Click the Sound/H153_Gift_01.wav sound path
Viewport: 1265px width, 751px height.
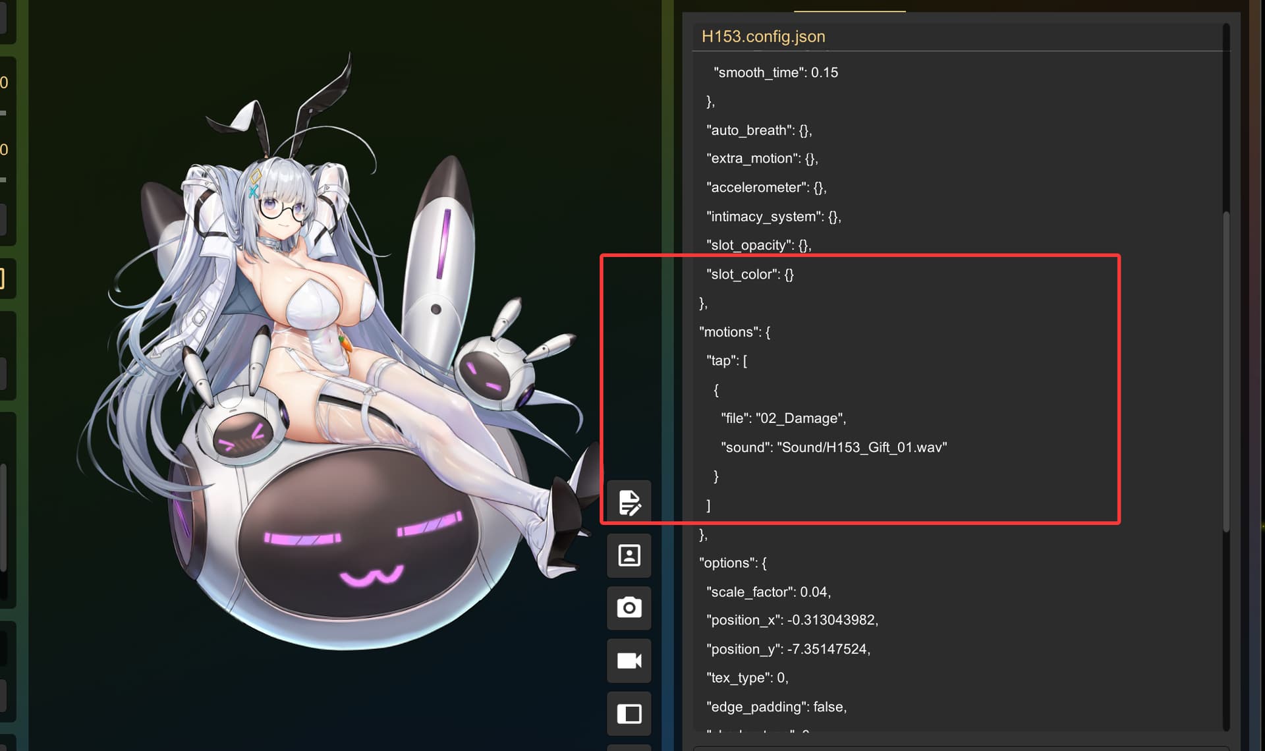862,447
